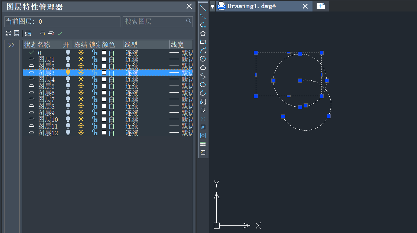Open lineweight selector for 图层6
Image resolution: width=417 pixels, height=233 pixels.
click(181, 93)
